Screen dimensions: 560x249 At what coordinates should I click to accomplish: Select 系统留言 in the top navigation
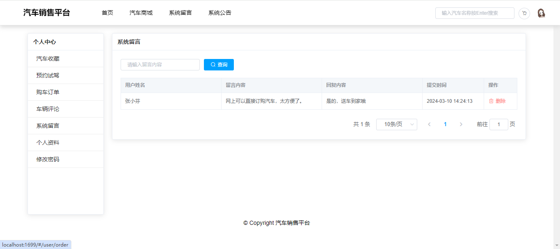click(x=181, y=13)
